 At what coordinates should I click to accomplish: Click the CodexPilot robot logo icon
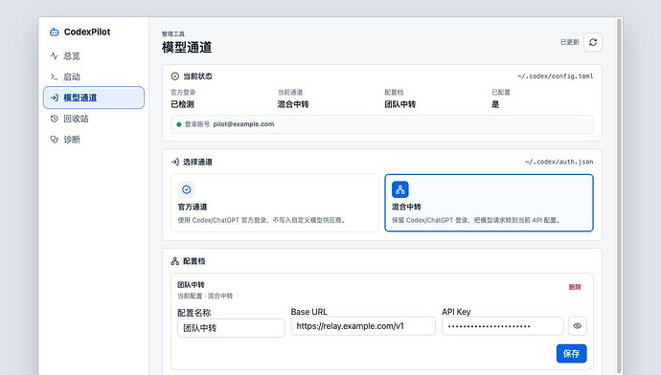coord(55,32)
